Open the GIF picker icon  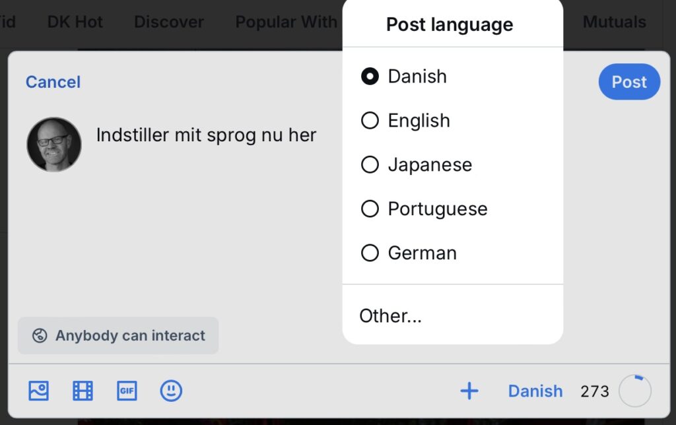pos(127,391)
